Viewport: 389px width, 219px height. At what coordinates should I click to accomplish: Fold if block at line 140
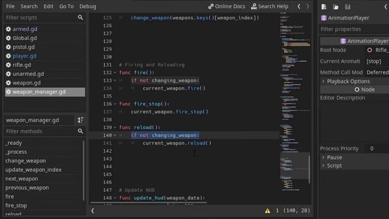pos(115,135)
